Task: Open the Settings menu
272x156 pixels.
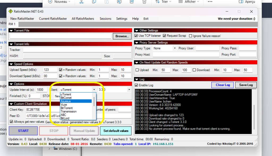Action: (x=122, y=19)
